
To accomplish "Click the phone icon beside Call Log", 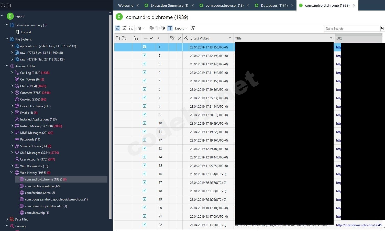I will pyautogui.click(x=17, y=73).
